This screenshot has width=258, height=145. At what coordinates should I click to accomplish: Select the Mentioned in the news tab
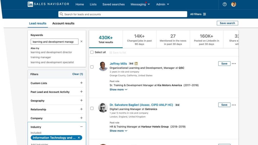tap(173, 39)
